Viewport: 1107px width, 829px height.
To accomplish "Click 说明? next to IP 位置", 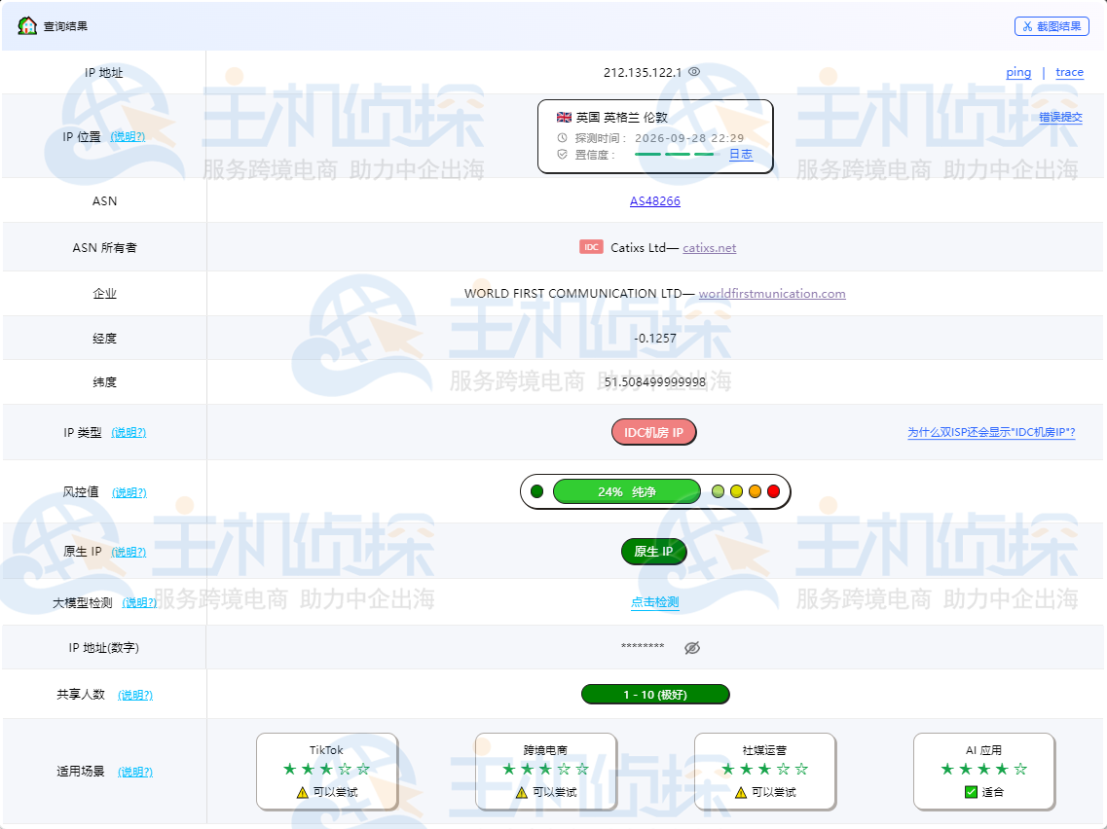I will (128, 136).
